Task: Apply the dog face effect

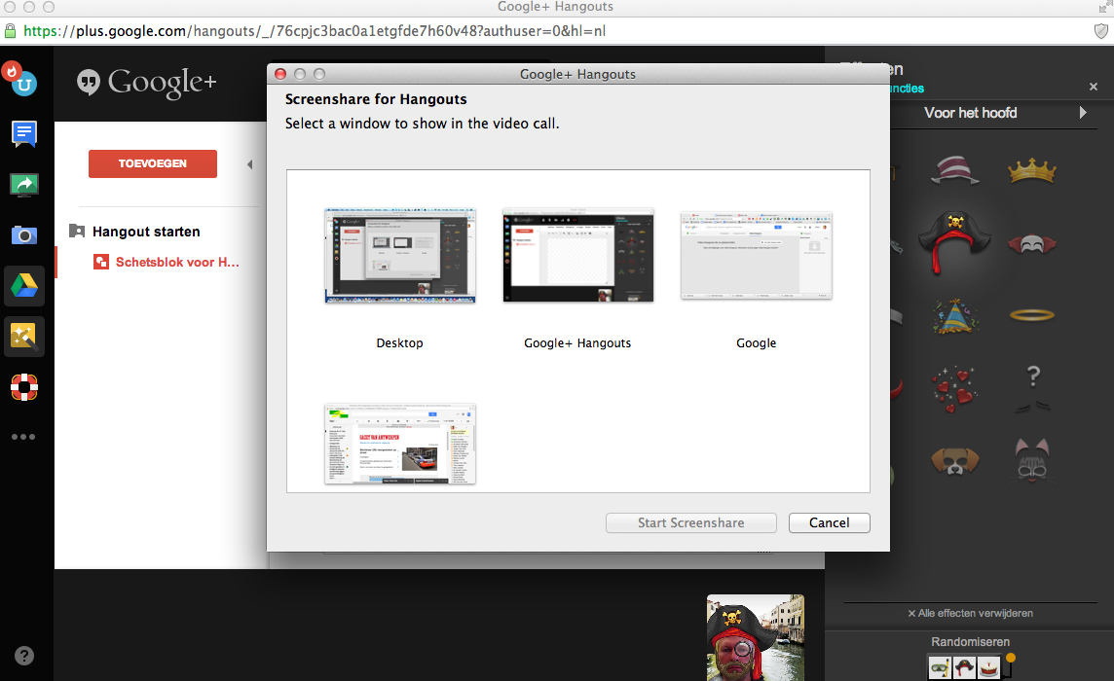Action: click(x=955, y=461)
